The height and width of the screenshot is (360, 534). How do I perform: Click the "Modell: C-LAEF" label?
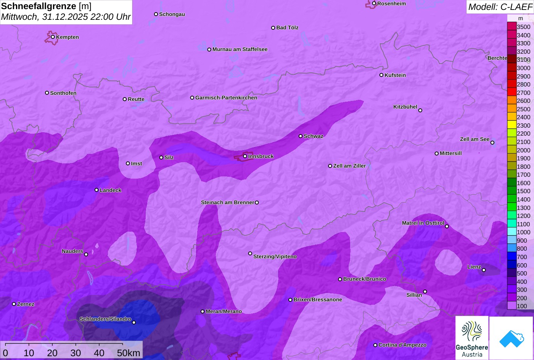pos(500,7)
